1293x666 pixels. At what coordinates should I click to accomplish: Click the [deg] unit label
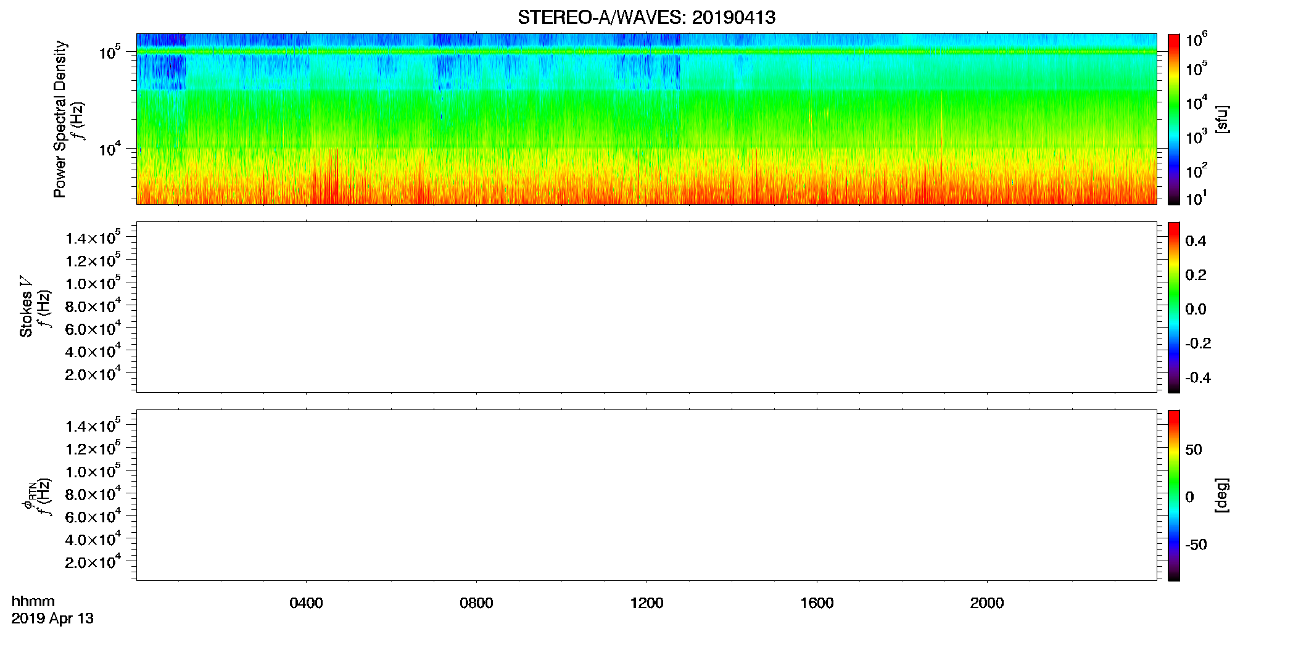point(1222,495)
